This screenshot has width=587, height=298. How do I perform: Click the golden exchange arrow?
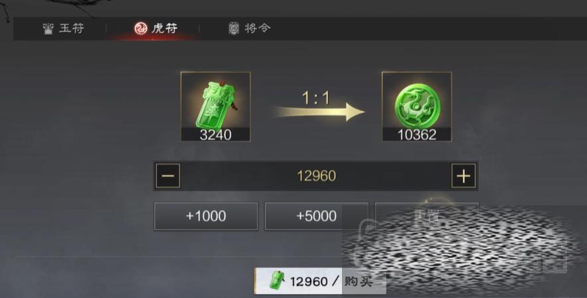[x=319, y=112]
